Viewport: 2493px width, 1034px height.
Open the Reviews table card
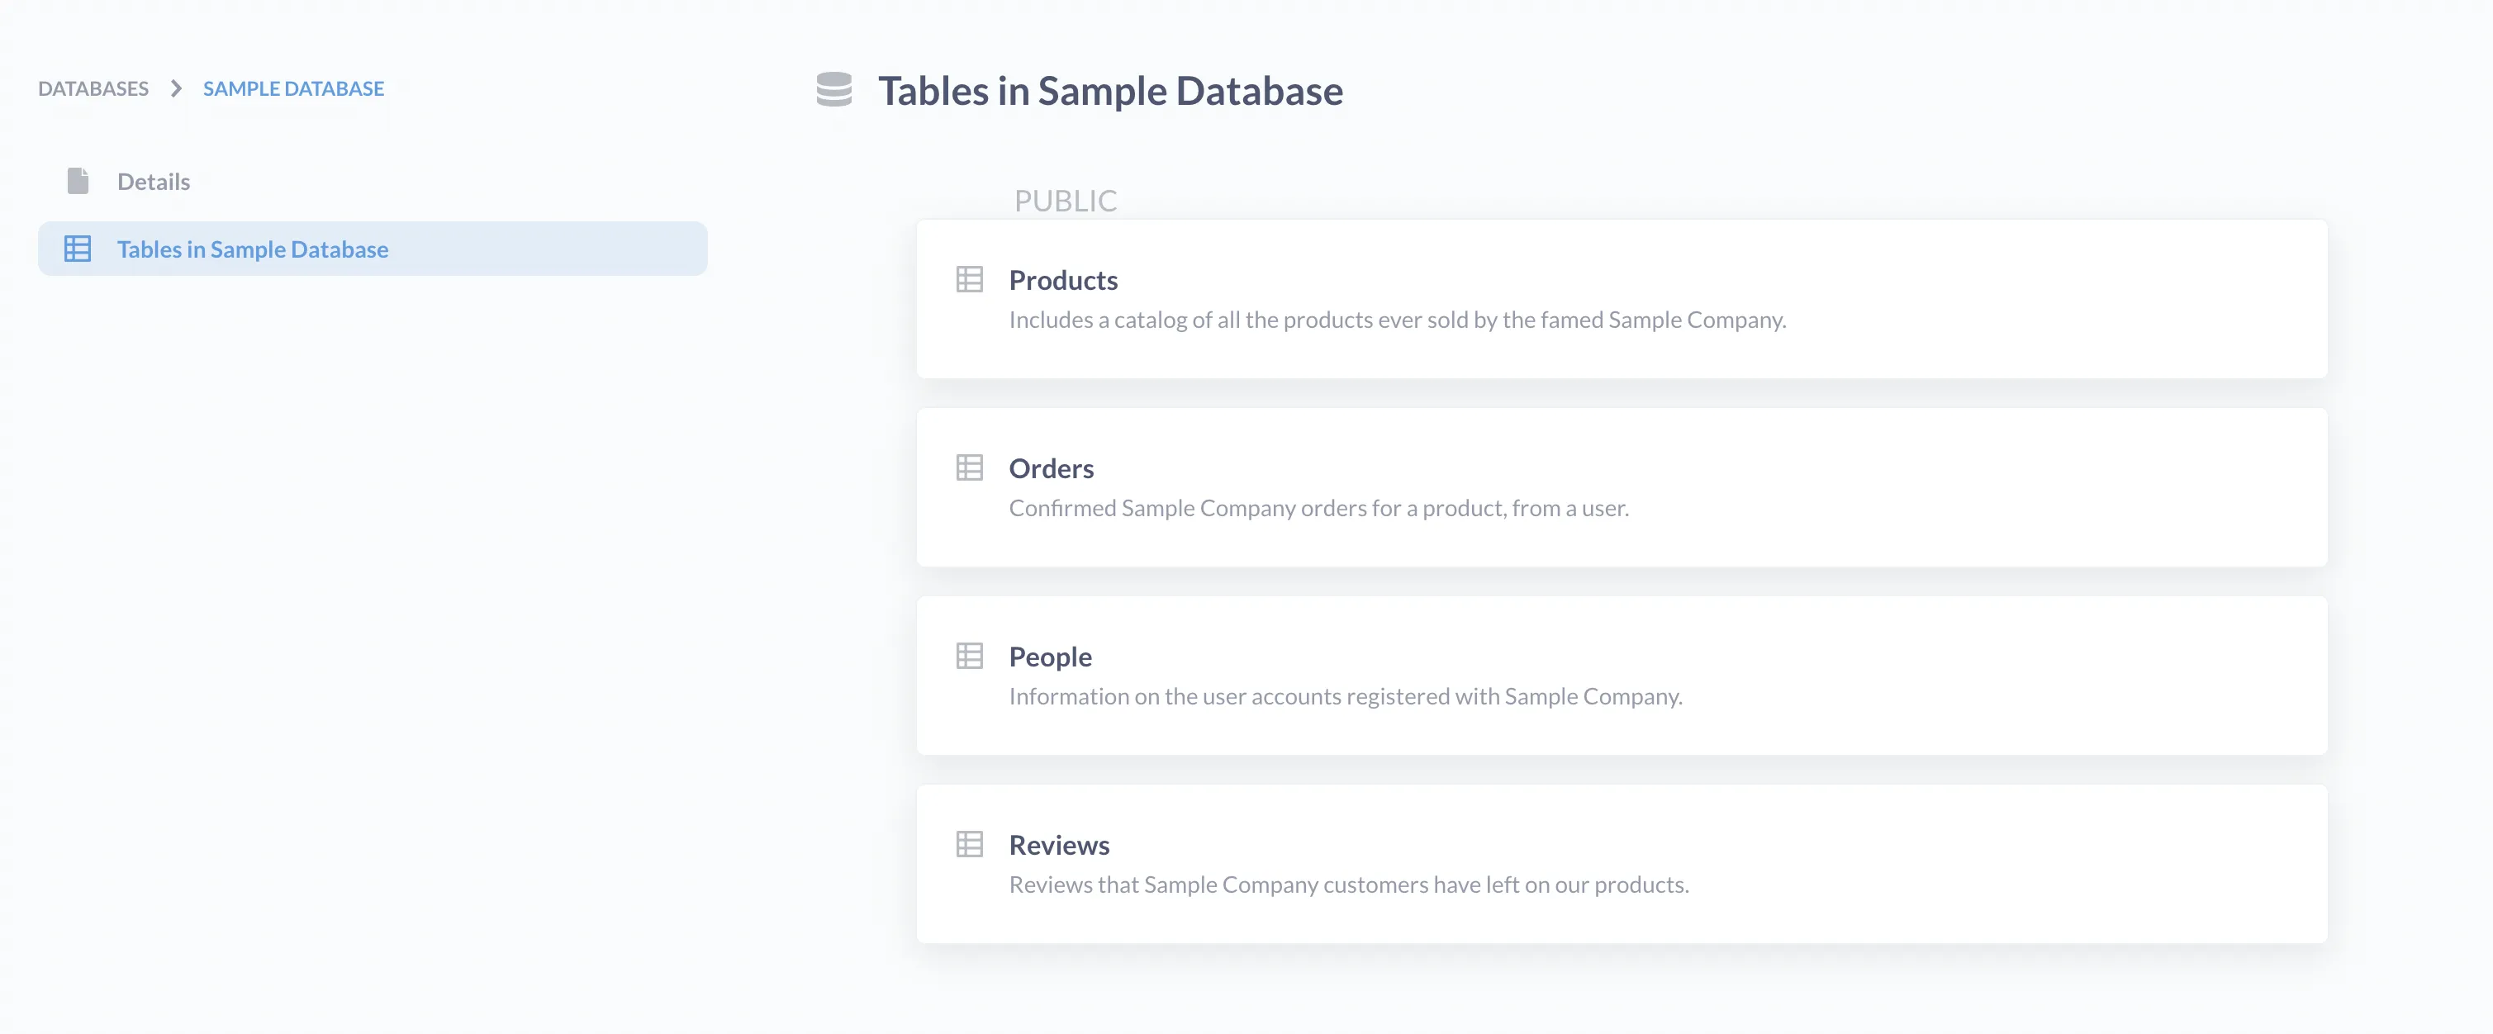(1621, 864)
